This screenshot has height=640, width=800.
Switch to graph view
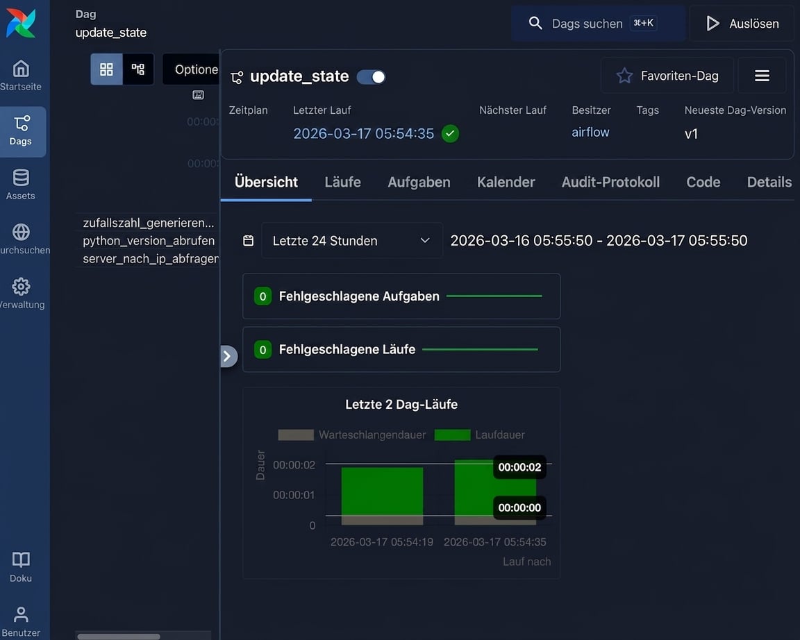(137, 69)
